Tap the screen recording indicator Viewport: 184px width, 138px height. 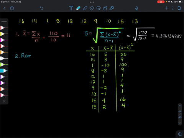(161, 2)
